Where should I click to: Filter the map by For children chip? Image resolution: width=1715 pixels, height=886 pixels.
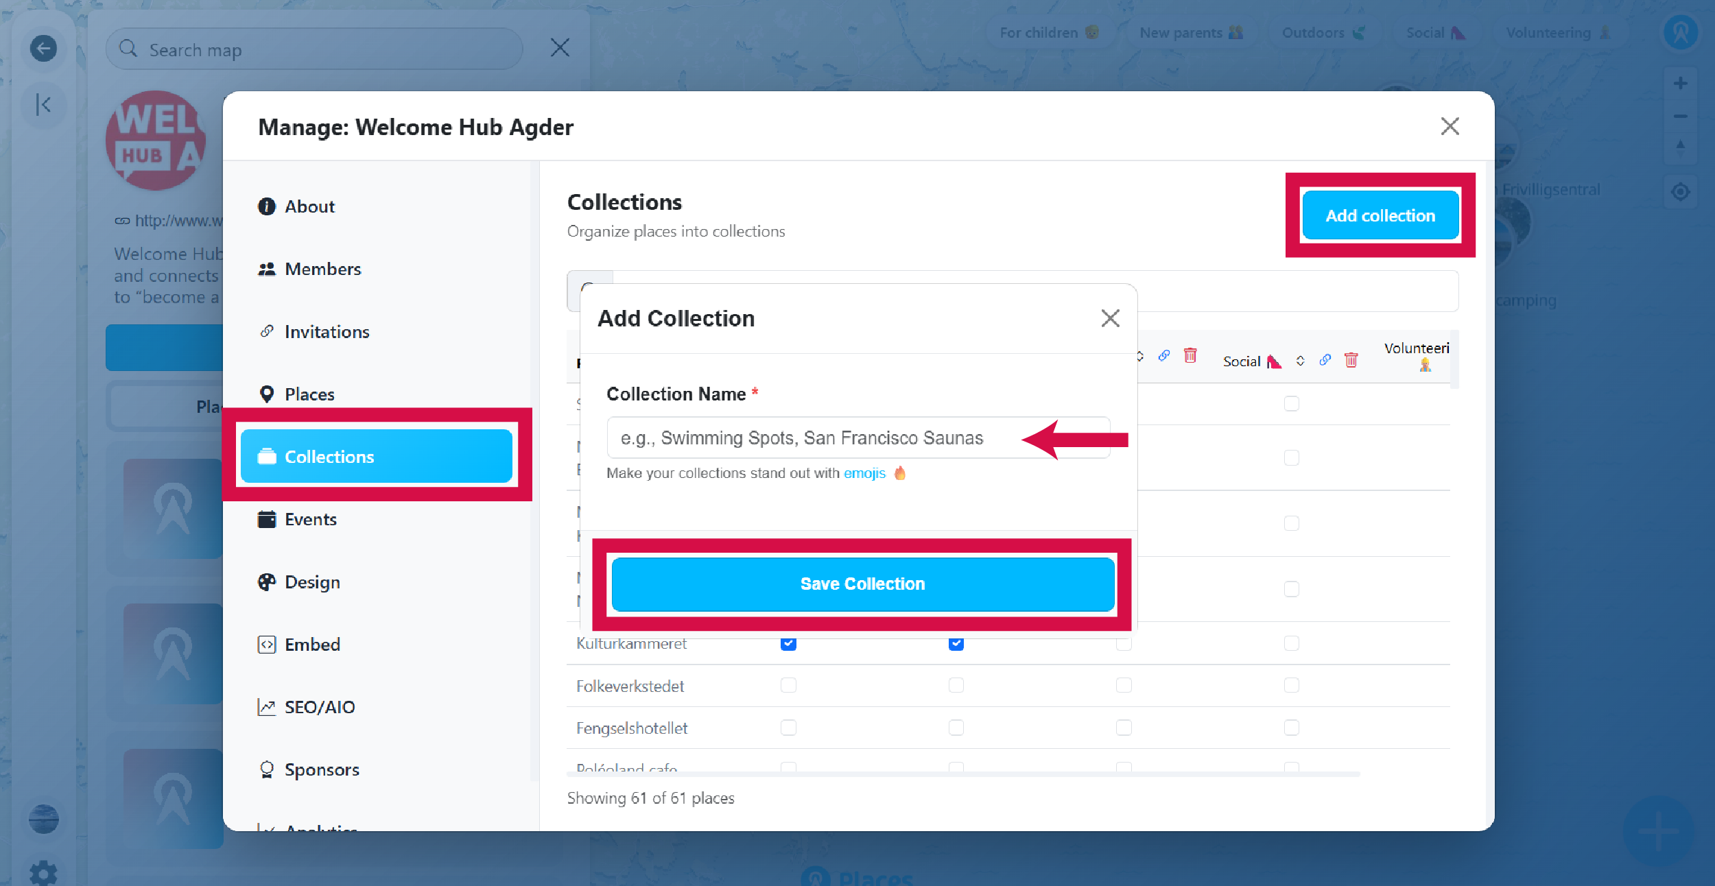1050,32
